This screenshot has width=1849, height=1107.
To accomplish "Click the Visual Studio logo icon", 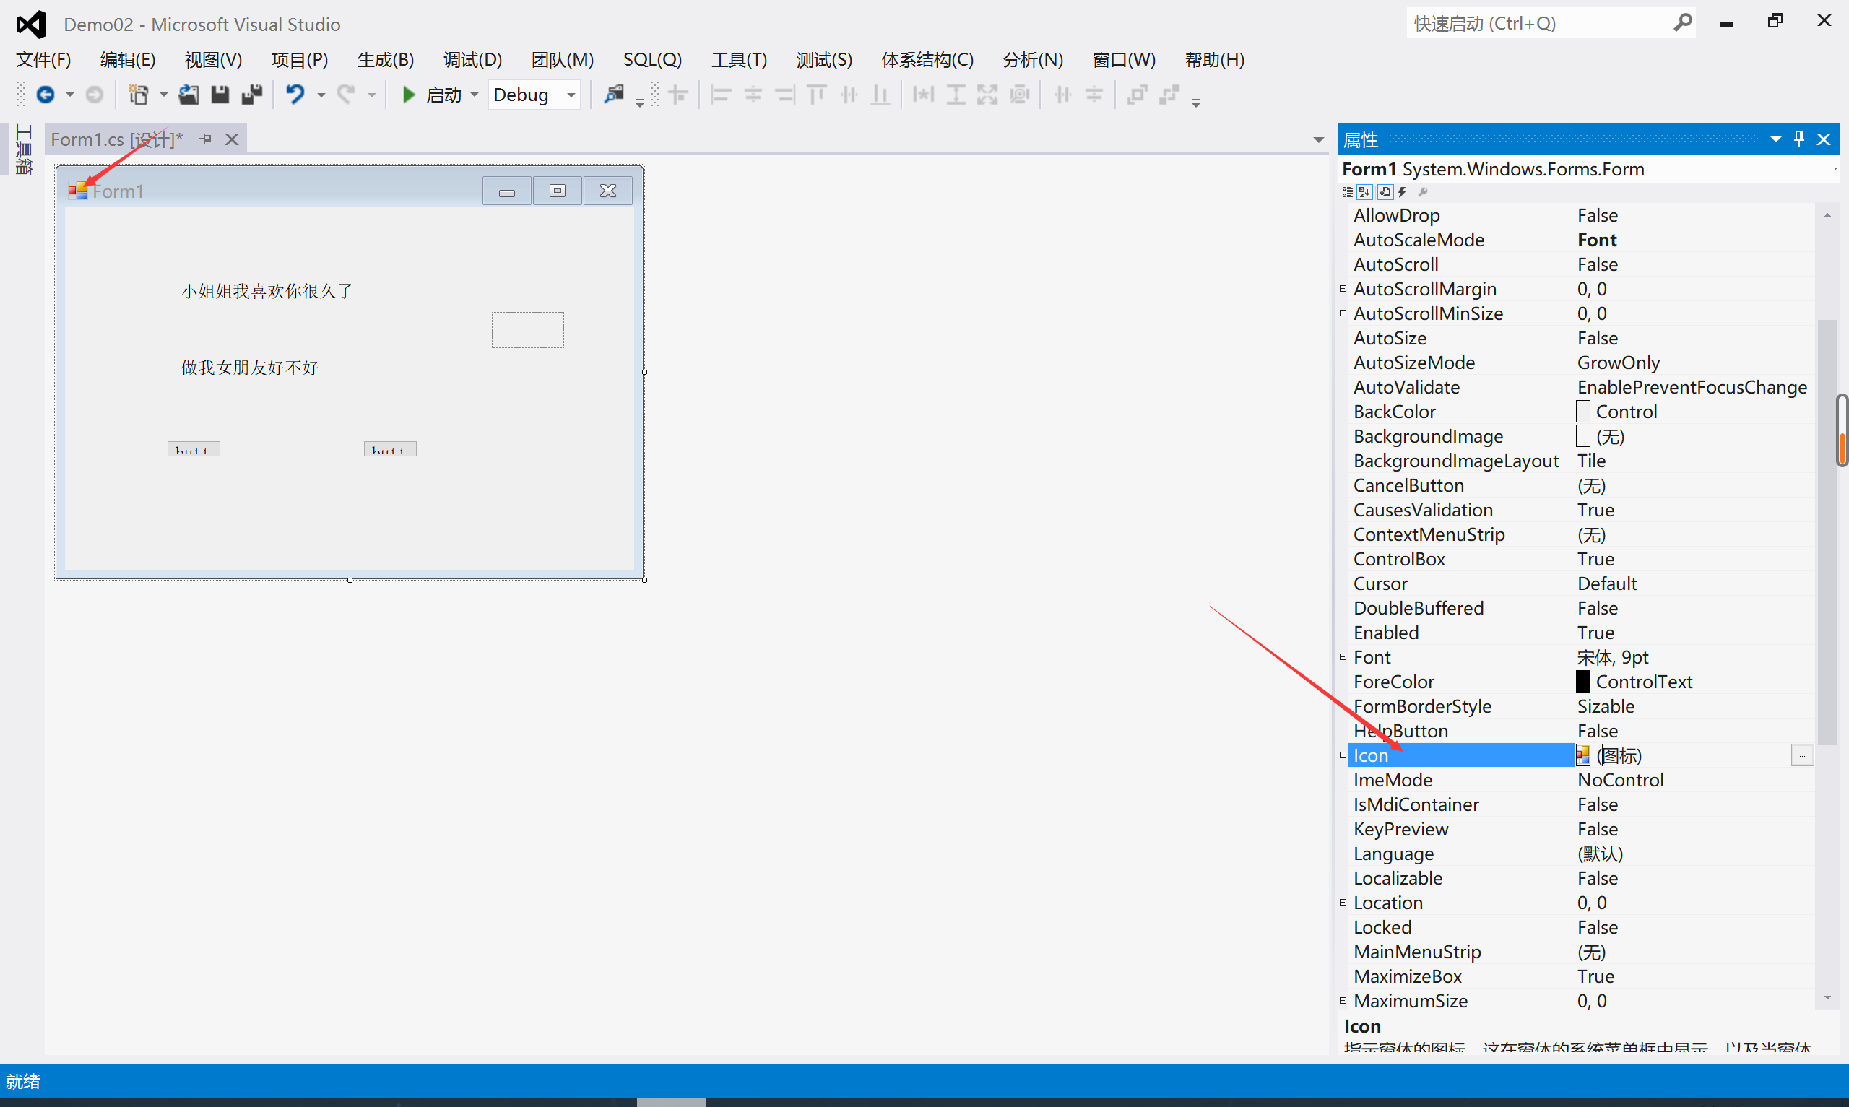I will pos(31,25).
